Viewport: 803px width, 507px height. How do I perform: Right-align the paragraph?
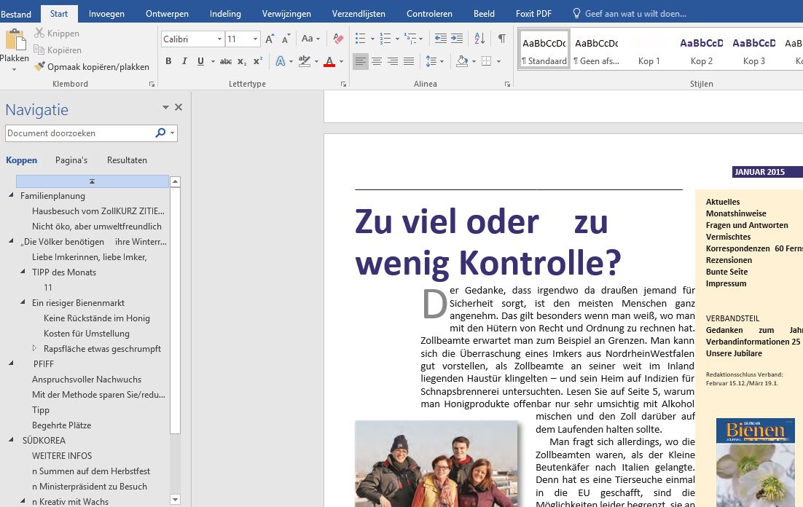[393, 61]
